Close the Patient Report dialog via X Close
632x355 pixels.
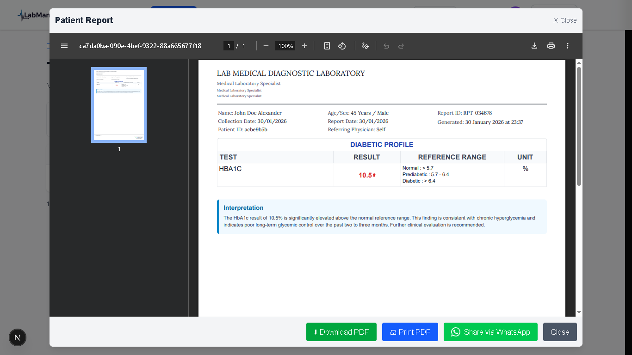click(564, 20)
